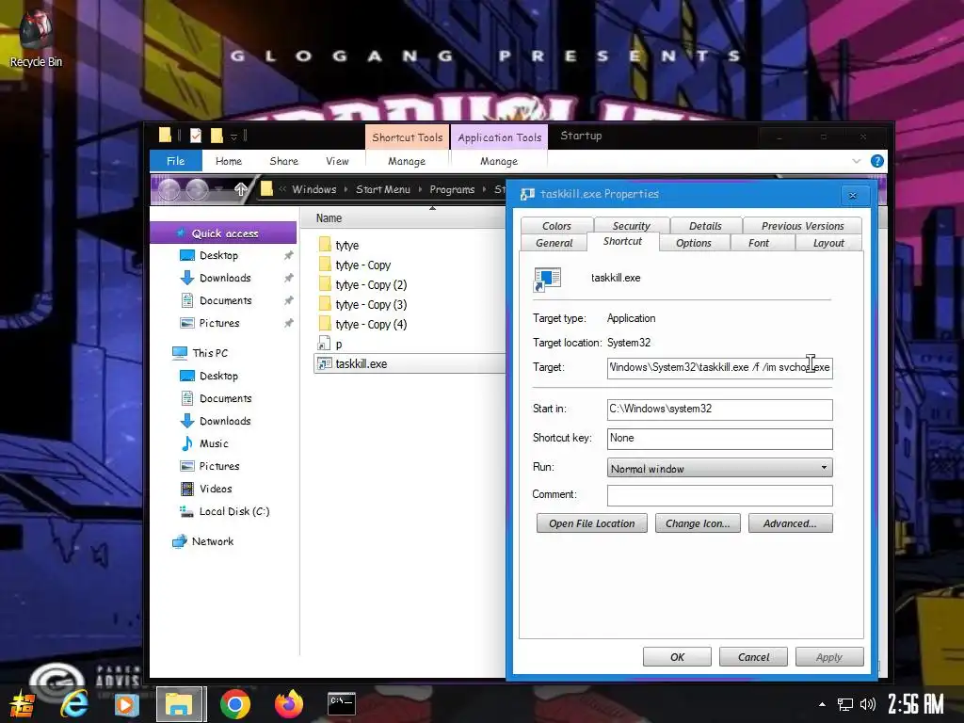Open the View ribbon tab
964x723 pixels.
tap(338, 161)
